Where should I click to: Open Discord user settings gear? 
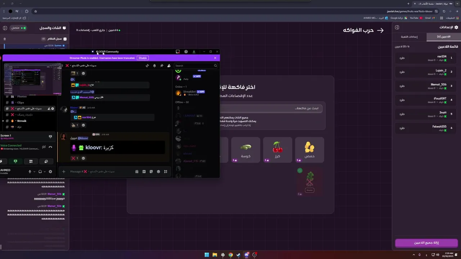pos(50,172)
